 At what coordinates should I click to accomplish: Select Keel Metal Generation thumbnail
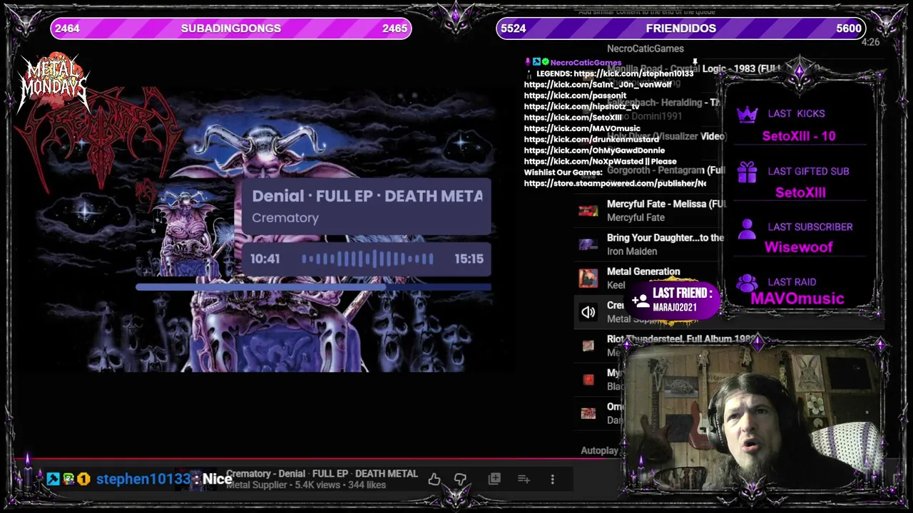(x=588, y=278)
